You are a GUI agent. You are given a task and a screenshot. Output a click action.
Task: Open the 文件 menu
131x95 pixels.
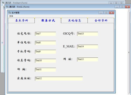tap(11, 16)
